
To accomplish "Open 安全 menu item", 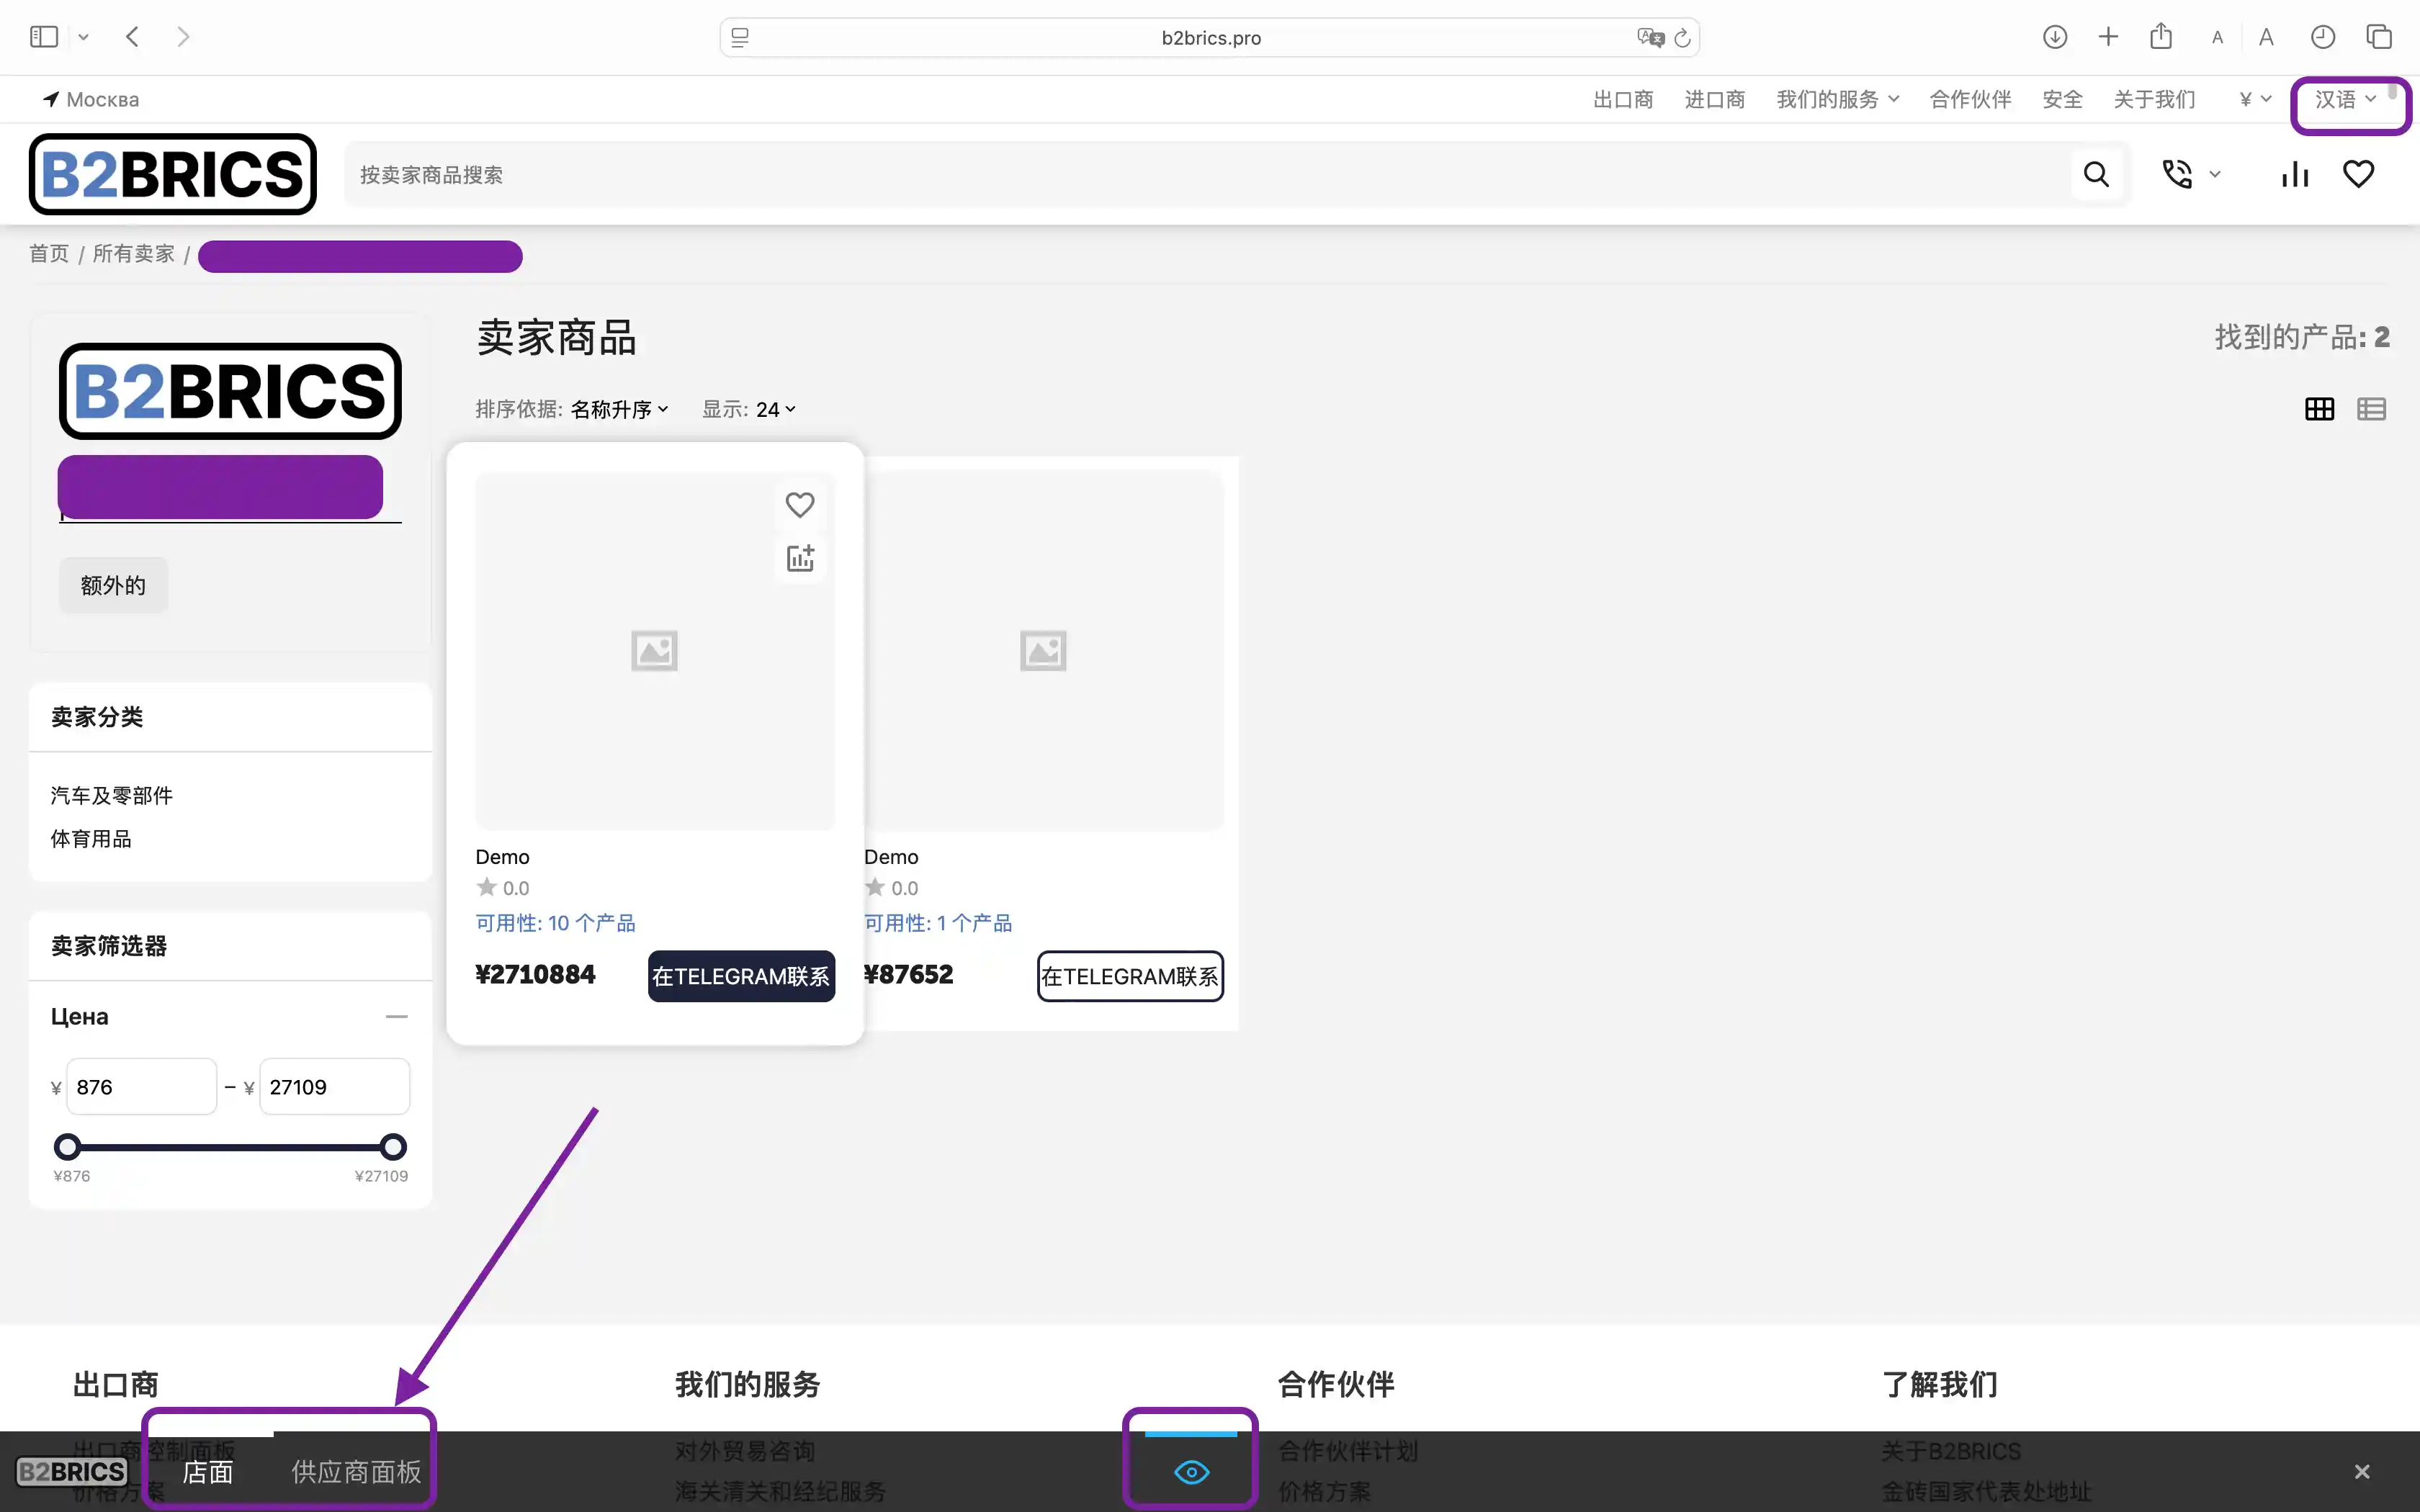I will tap(2062, 99).
